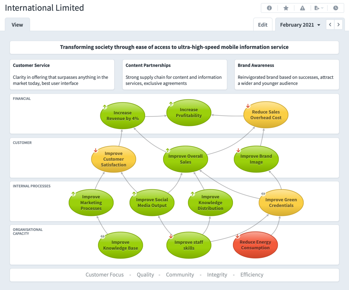This screenshot has height=290, width=349.
Task: Click the sideways arrow on Improve Knowledge Base
Action: coord(102,236)
